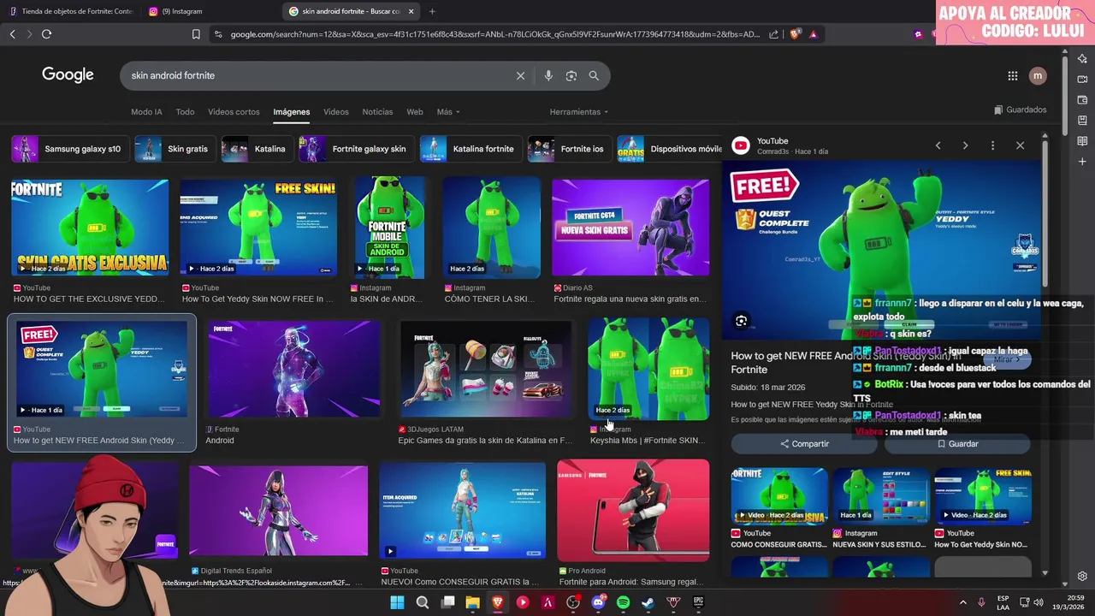Open Google Lens image search icon

(571, 75)
